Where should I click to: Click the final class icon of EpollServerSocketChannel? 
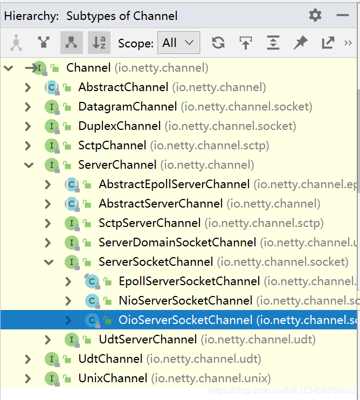pos(92,281)
